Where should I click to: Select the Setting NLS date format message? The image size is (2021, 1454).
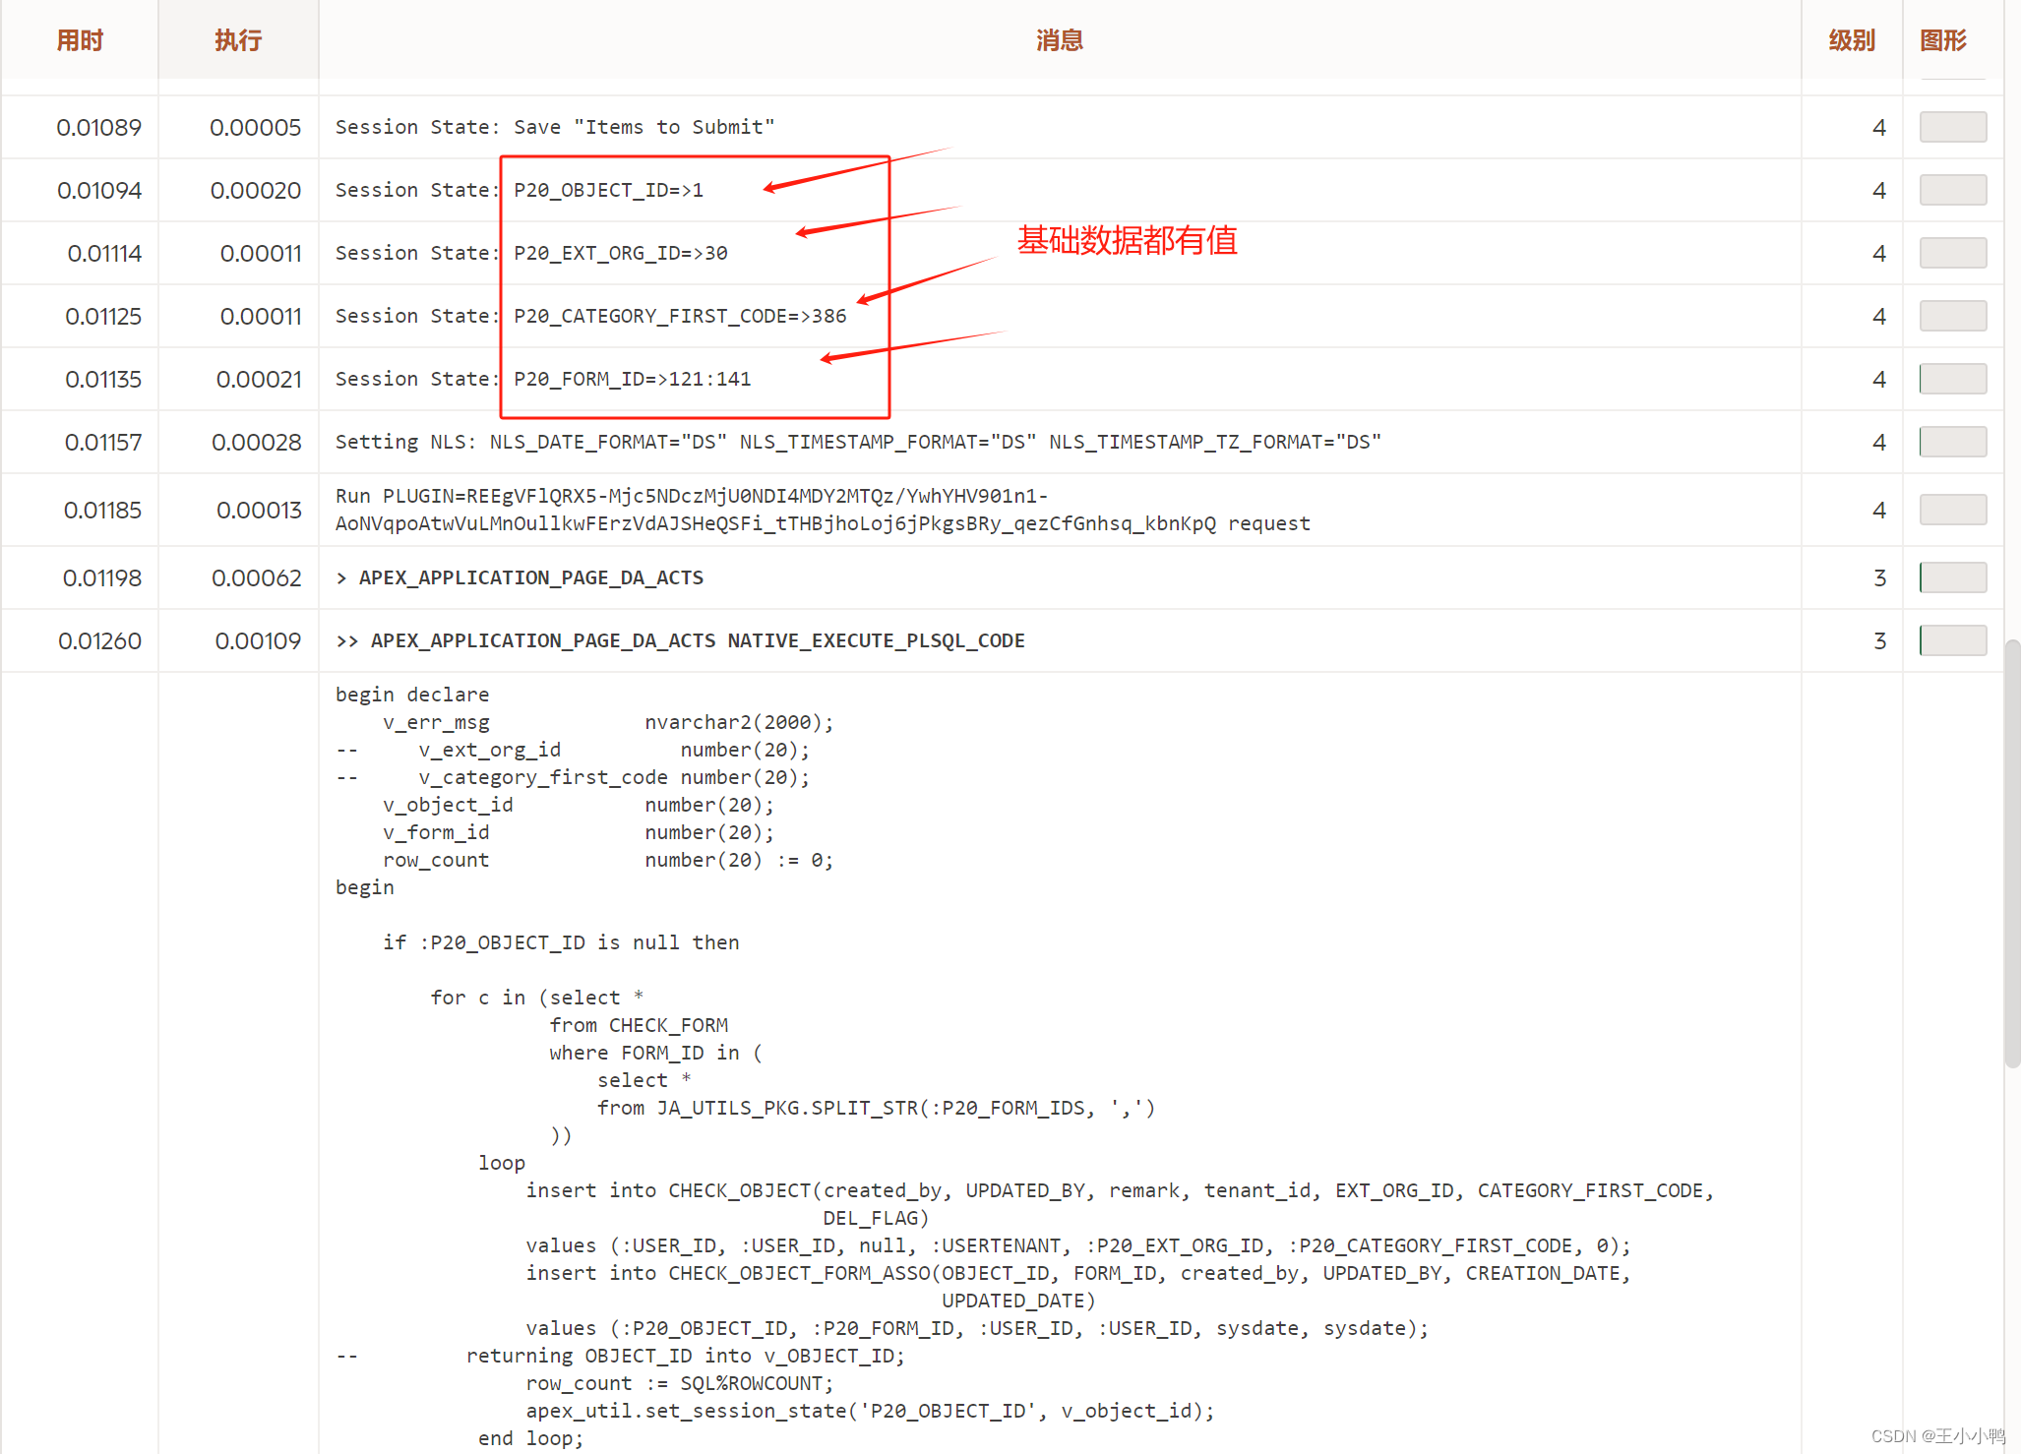click(858, 442)
